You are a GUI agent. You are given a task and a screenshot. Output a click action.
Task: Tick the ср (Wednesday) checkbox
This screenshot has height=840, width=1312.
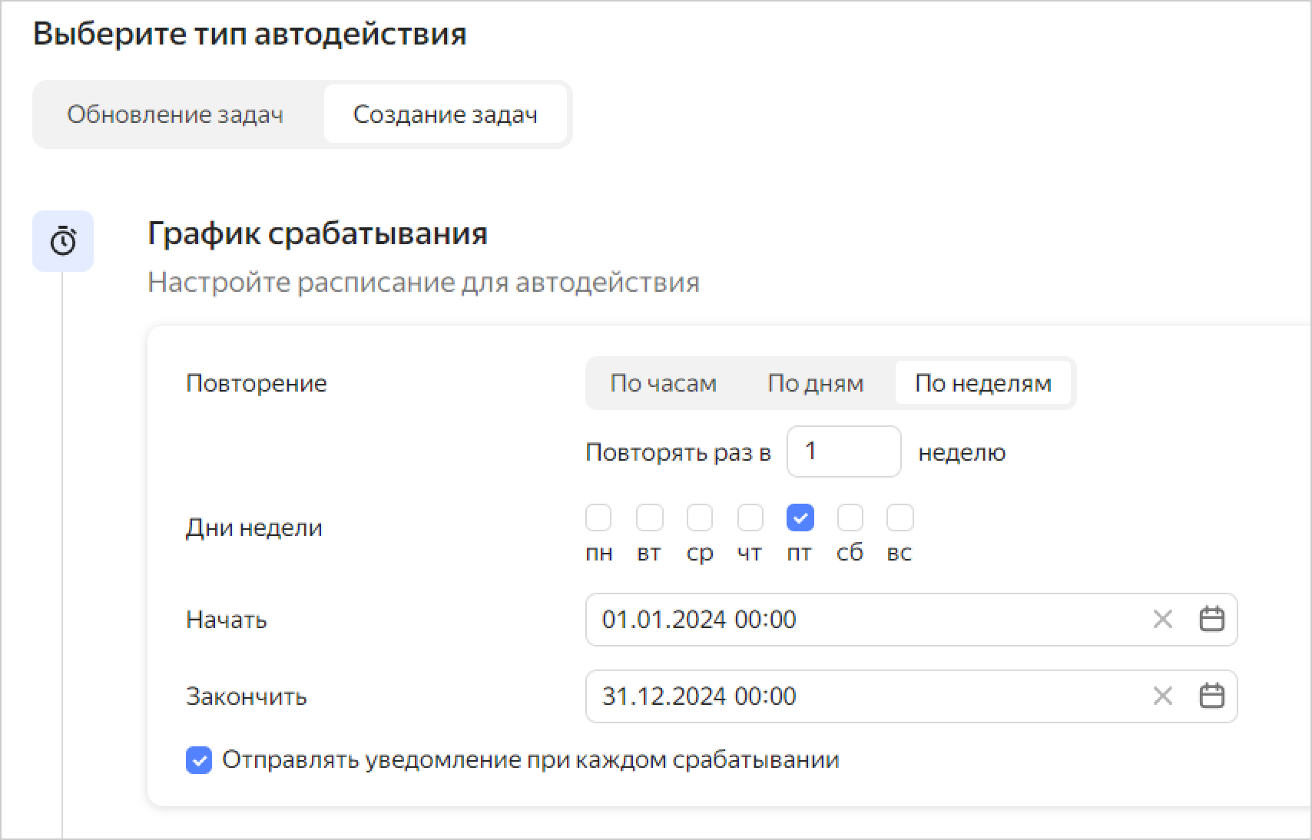click(699, 518)
